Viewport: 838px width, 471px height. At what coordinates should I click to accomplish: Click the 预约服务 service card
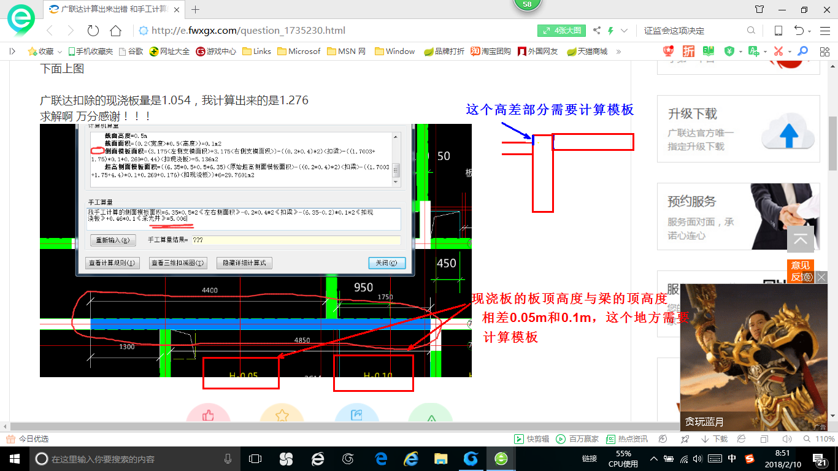tap(738, 216)
